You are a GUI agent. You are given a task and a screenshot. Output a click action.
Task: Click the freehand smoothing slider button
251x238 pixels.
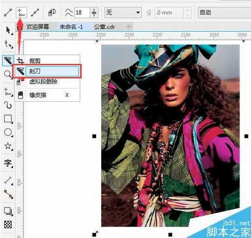pyautogui.click(x=95, y=13)
